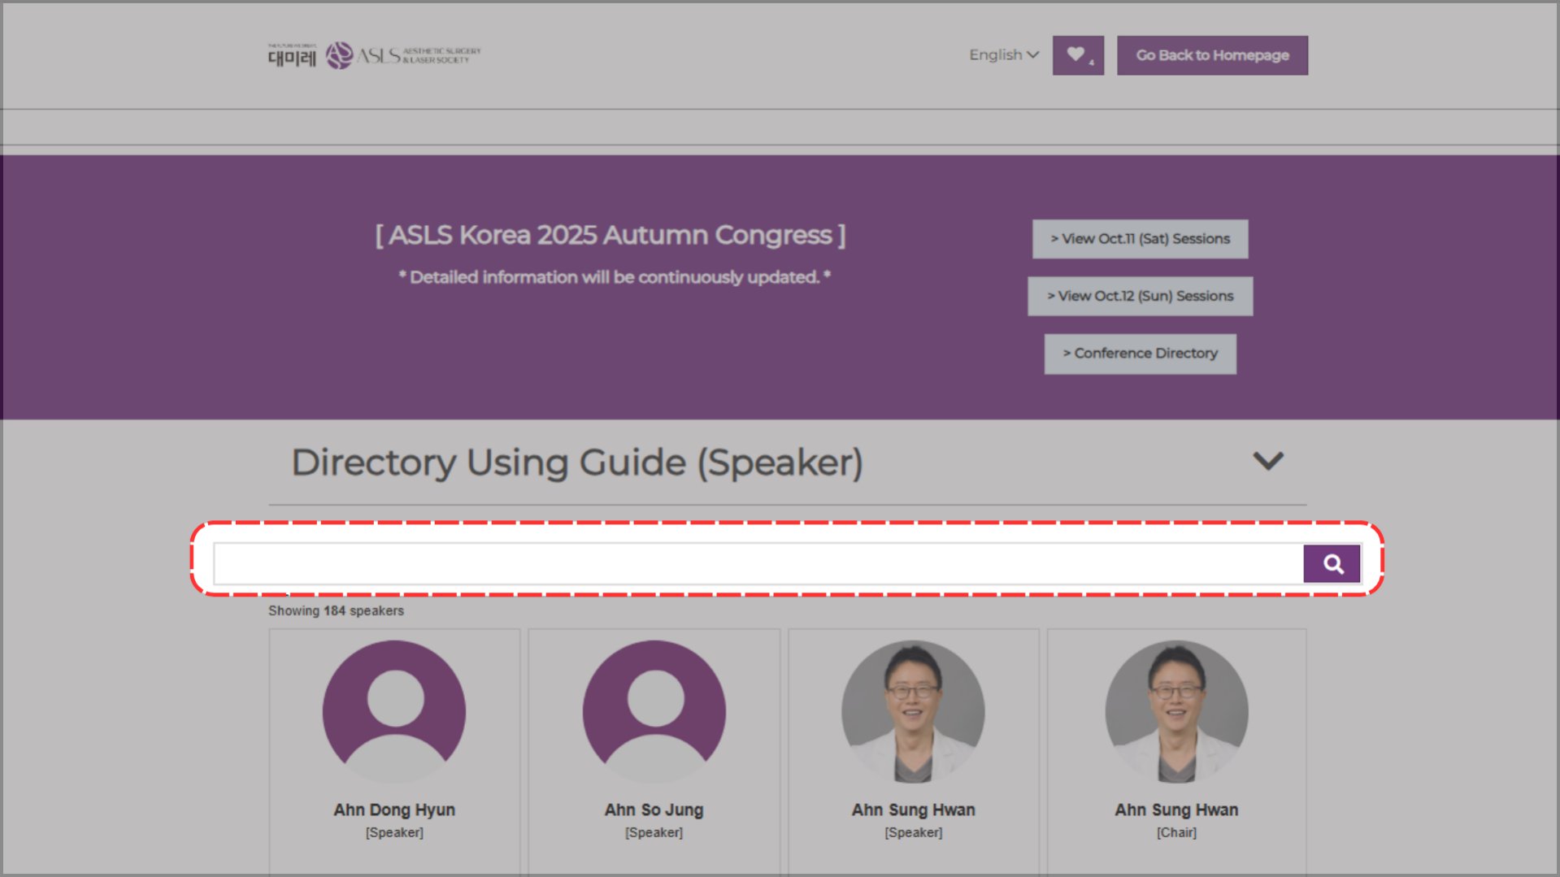Open View Oct.12 (Sun) Sessions
The width and height of the screenshot is (1560, 877).
[1140, 296]
